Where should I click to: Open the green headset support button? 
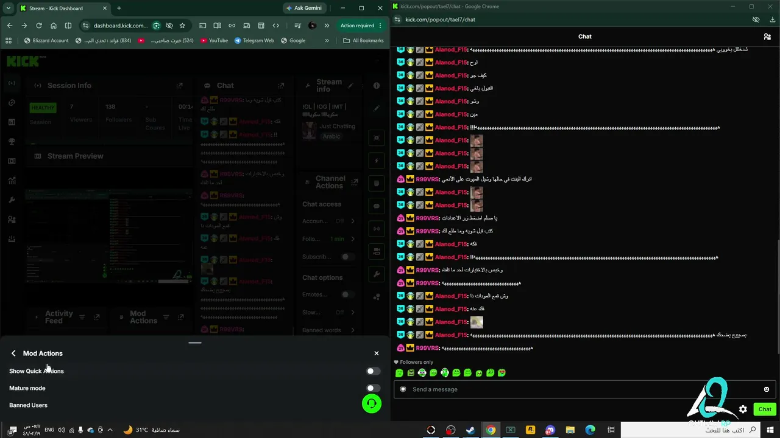(372, 403)
